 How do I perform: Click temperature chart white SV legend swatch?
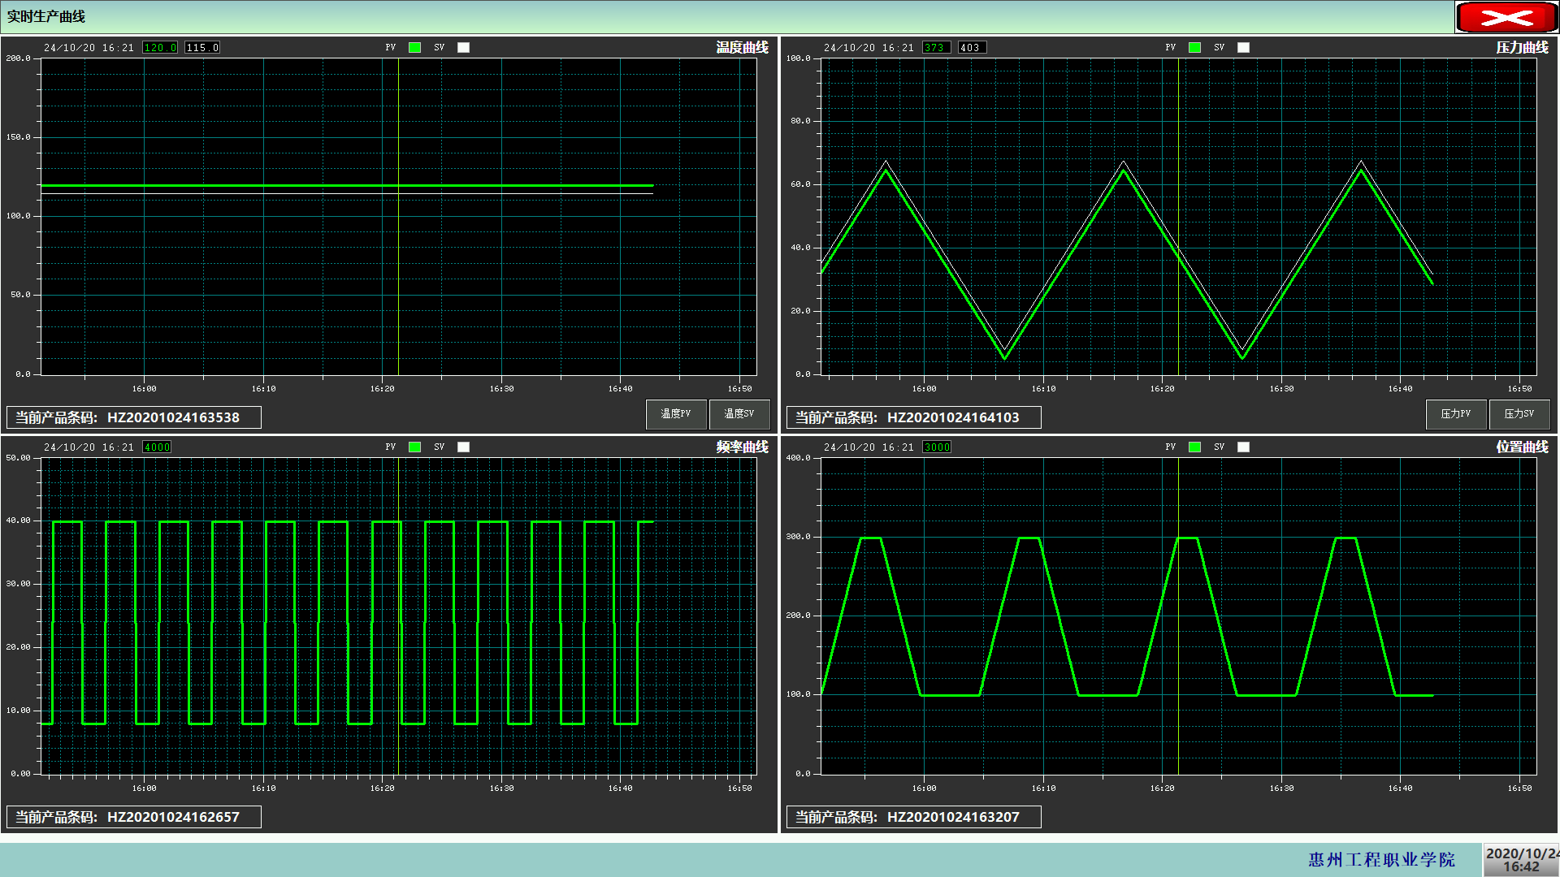point(463,48)
